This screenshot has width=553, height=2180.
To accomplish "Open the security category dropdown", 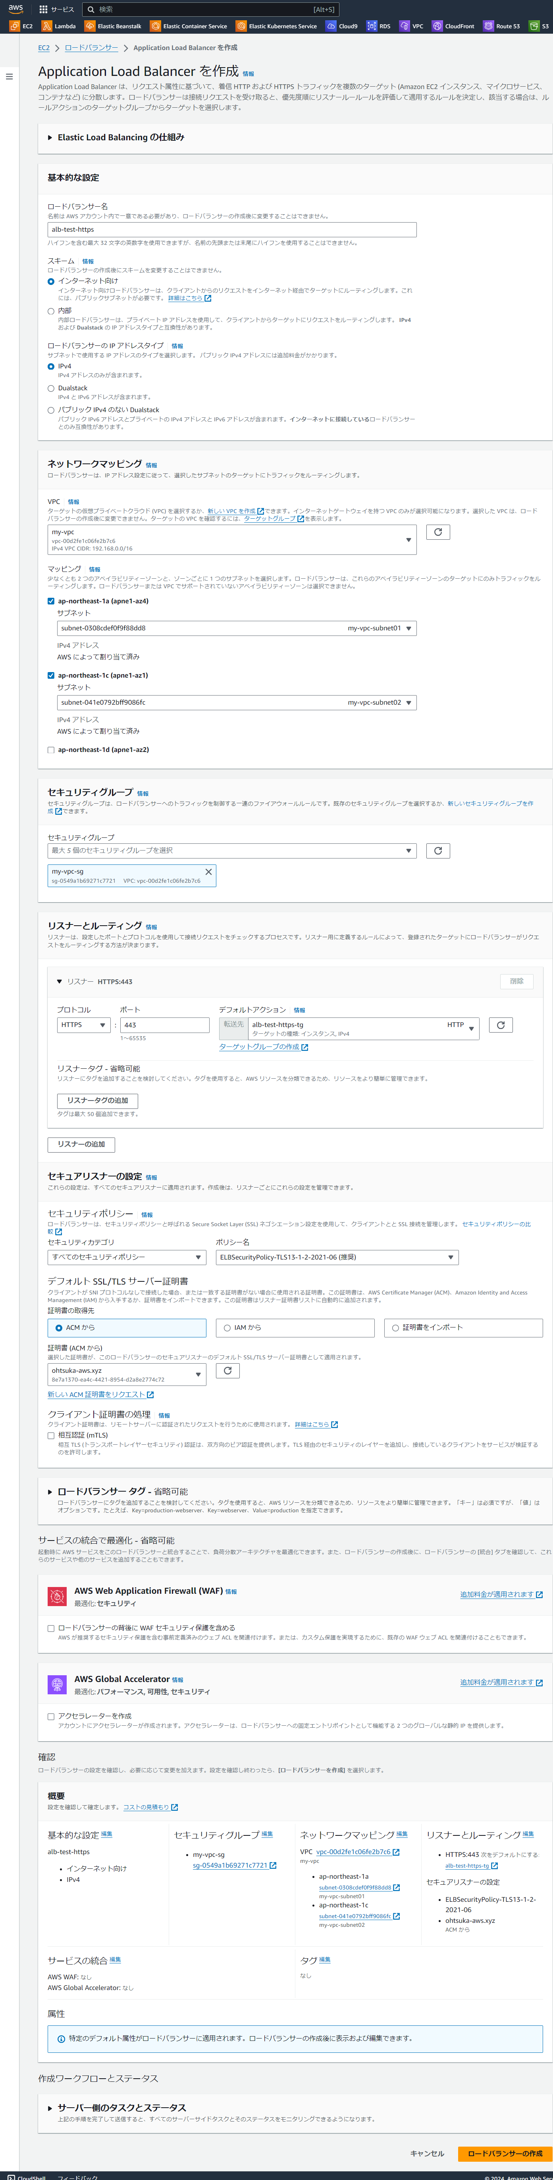I will pyautogui.click(x=127, y=1258).
